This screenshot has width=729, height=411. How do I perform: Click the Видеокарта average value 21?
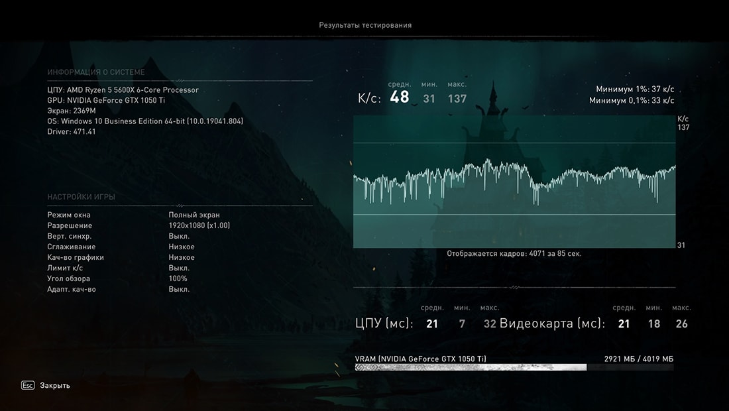624,324
